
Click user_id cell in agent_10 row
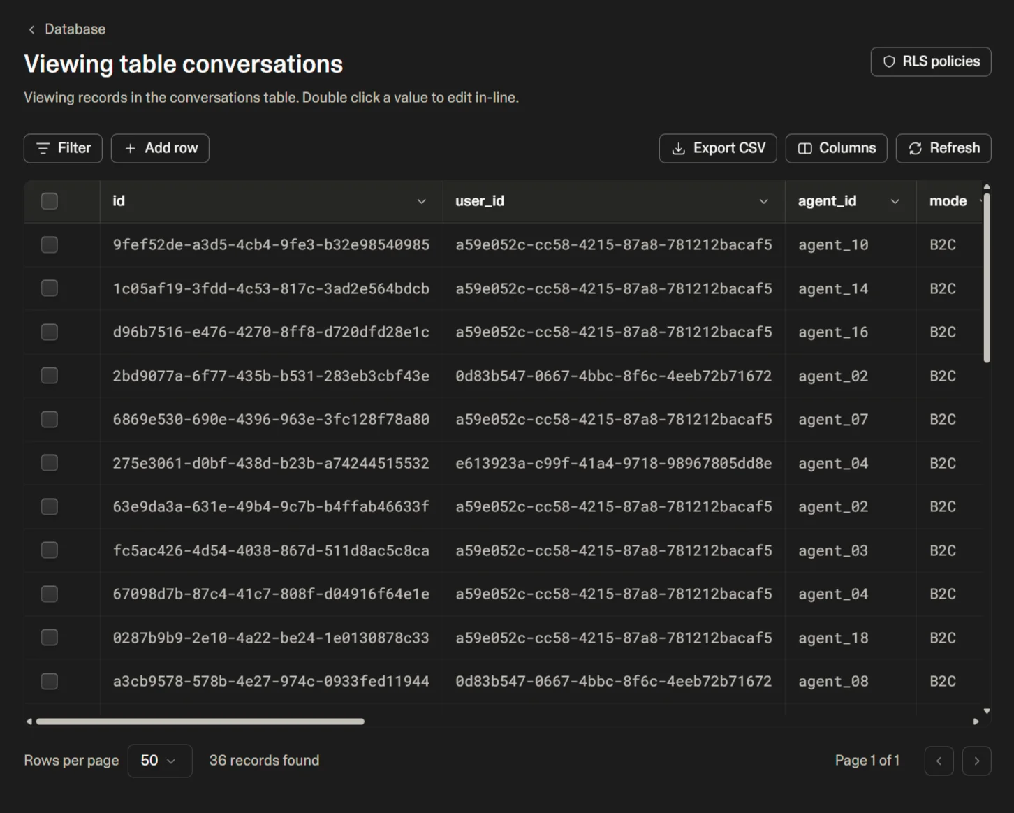click(614, 244)
